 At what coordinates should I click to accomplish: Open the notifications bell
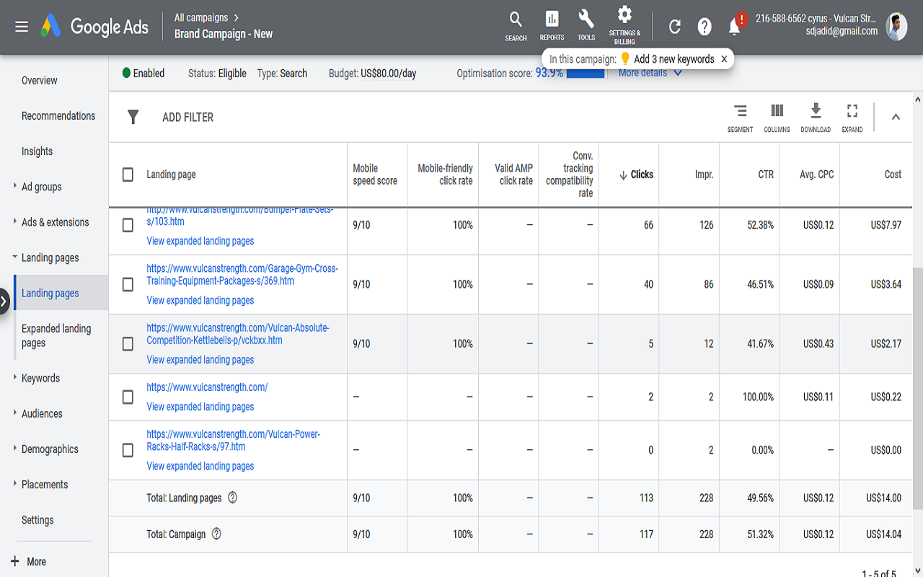(735, 27)
